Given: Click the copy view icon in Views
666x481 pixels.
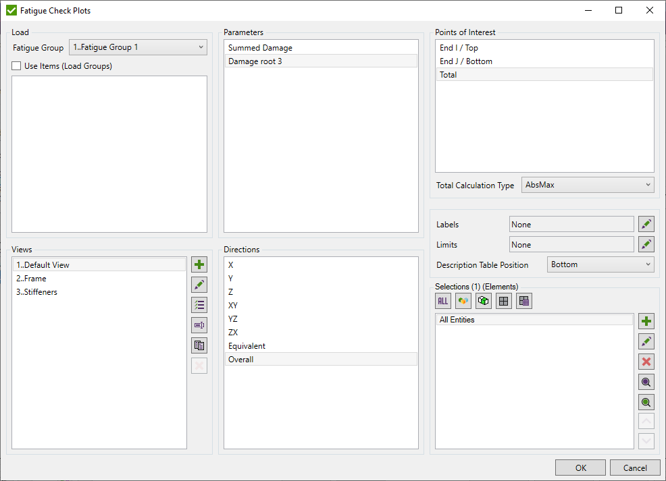Looking at the screenshot, I should click(199, 345).
